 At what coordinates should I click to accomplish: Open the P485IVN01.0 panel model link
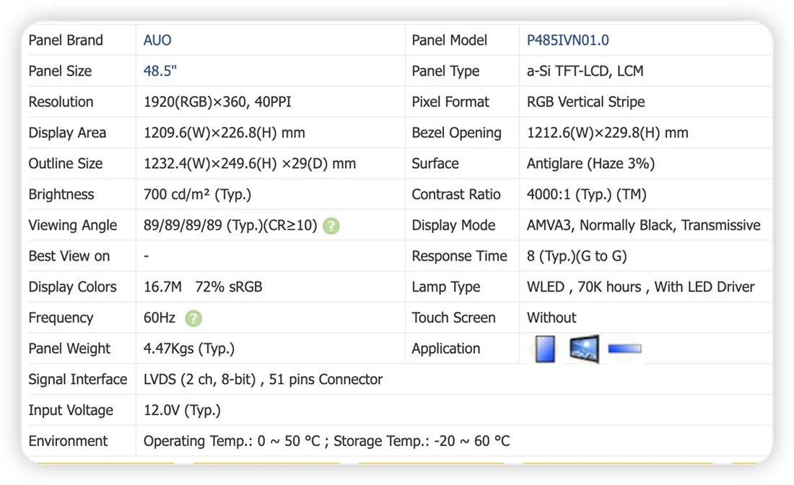567,40
